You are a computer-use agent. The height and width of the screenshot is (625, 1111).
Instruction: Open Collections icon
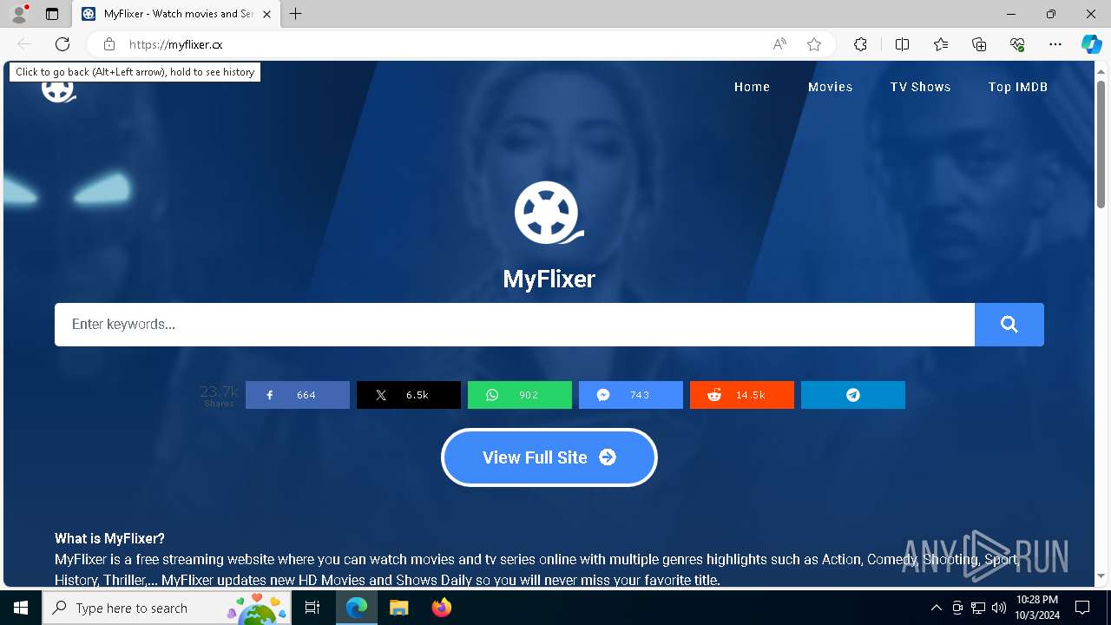click(x=979, y=44)
